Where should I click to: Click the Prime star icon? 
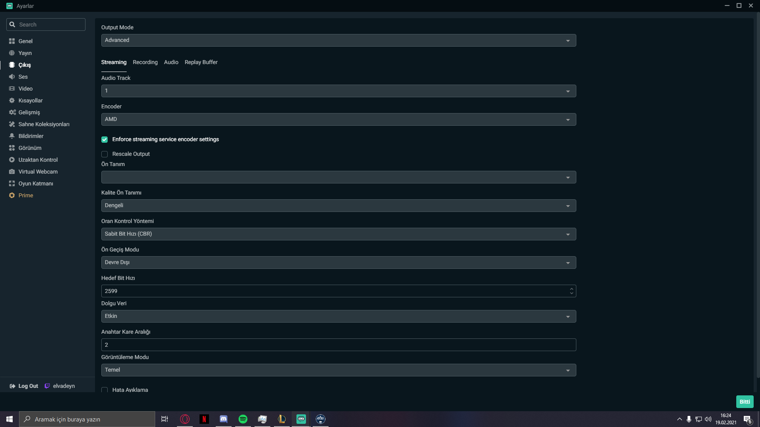12,195
